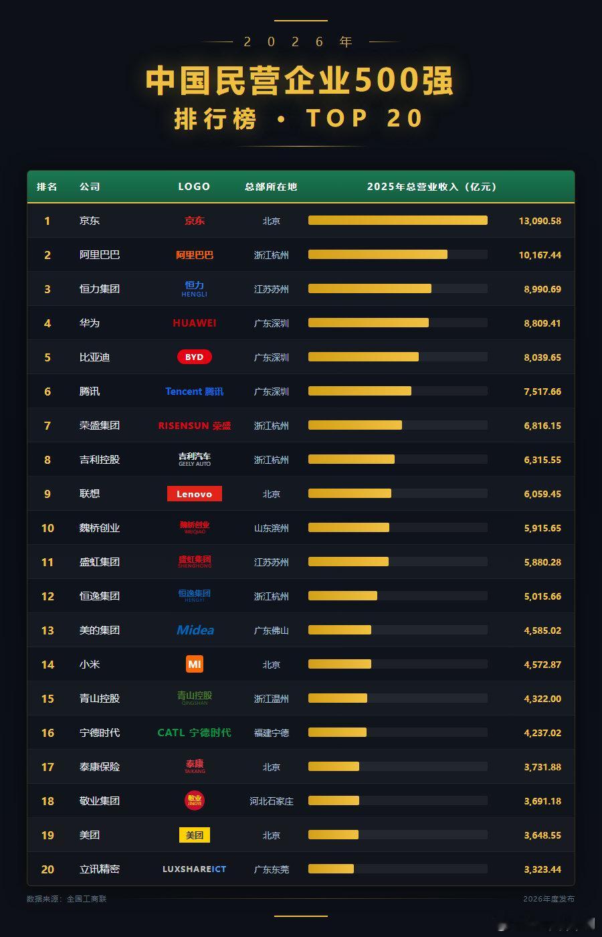Click the red oval BYD logo
The height and width of the screenshot is (937, 602).
pyautogui.click(x=195, y=357)
